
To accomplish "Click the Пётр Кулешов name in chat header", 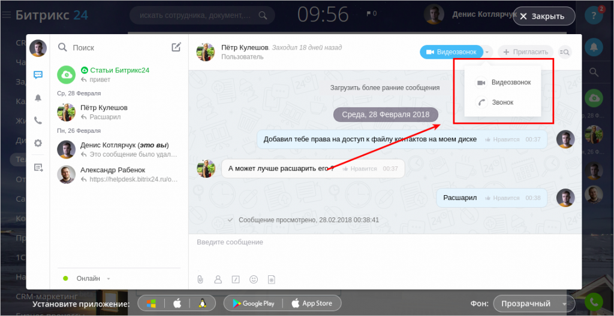I will [245, 47].
